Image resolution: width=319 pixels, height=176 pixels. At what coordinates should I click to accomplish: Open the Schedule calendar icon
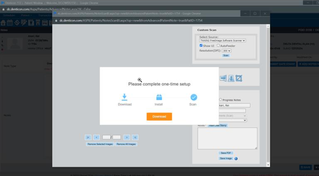(9, 22)
